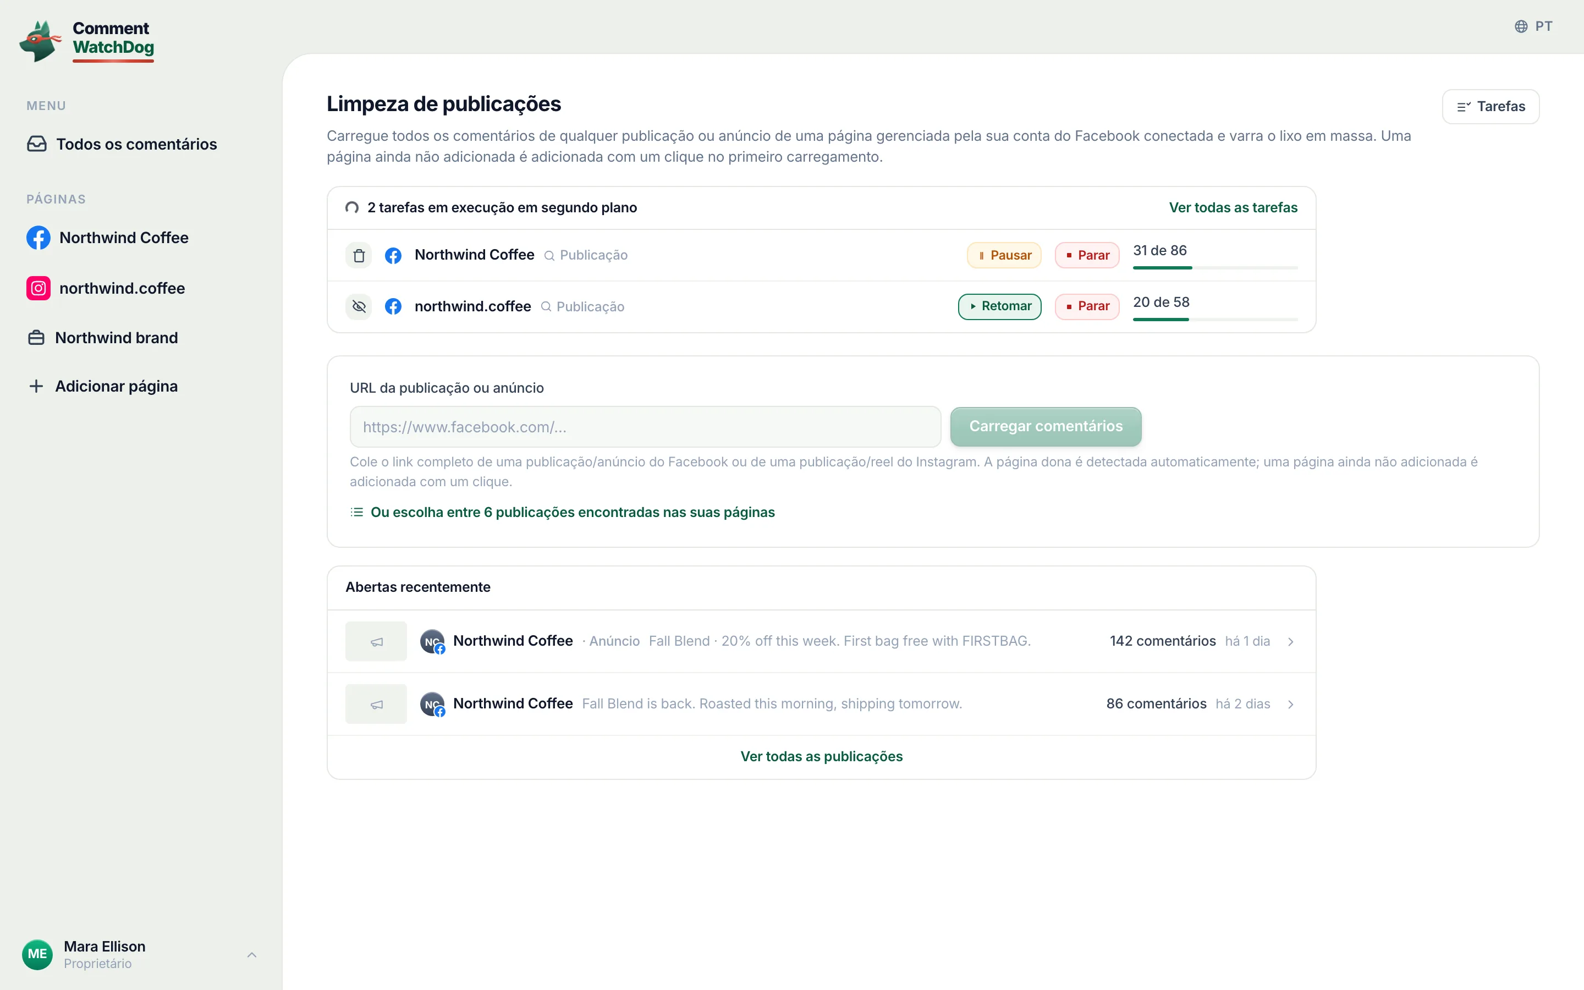The width and height of the screenshot is (1584, 990).
Task: Pause the Northwind Coffee task
Action: click(1004, 255)
